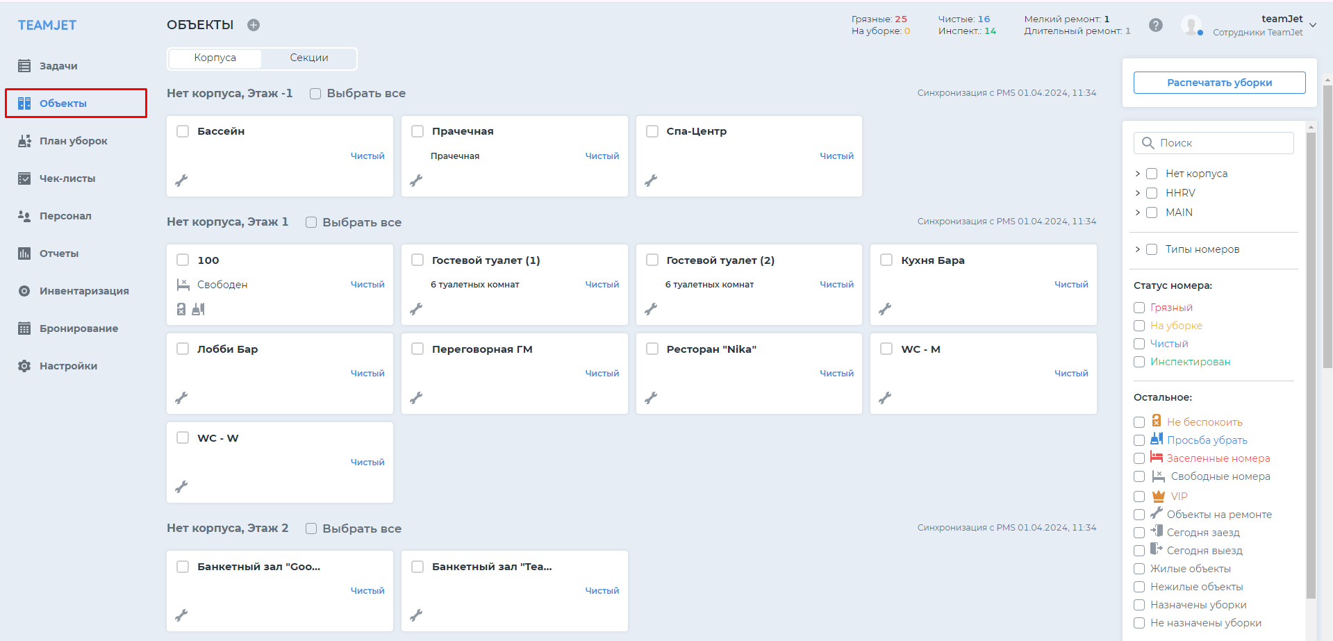Open Отчеты menu item

coord(59,253)
